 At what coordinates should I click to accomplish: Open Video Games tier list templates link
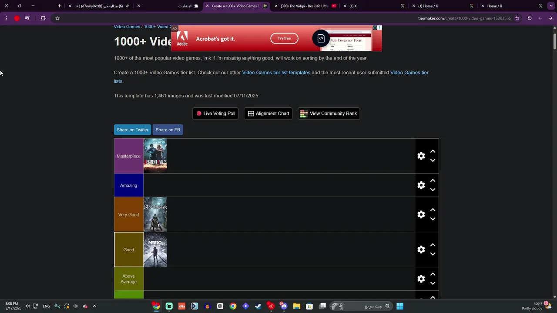click(276, 73)
